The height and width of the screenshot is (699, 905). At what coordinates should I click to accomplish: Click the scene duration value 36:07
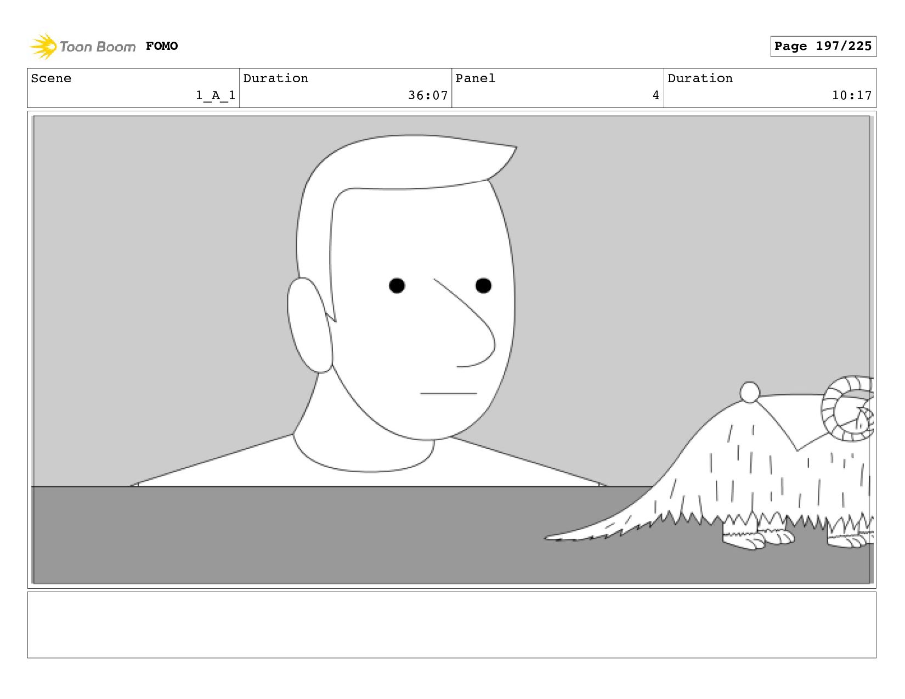428,95
